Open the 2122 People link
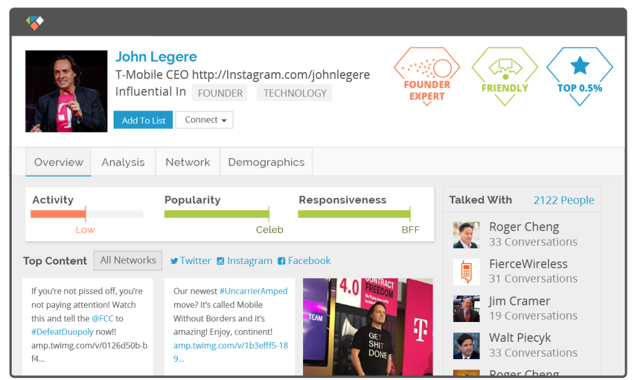The height and width of the screenshot is (380, 632). [x=563, y=200]
